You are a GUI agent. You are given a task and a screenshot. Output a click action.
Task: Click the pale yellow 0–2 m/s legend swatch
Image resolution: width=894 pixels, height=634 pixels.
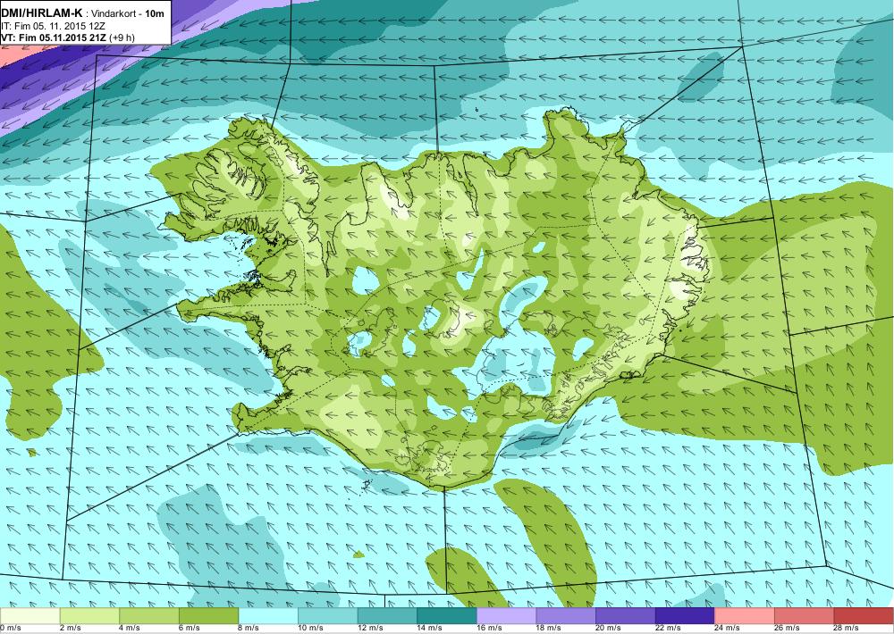30,616
